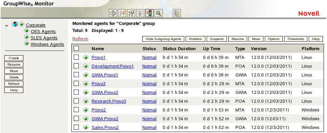Click Hide Subgroup Agents button
The width and height of the screenshot is (327, 133).
click(164, 39)
